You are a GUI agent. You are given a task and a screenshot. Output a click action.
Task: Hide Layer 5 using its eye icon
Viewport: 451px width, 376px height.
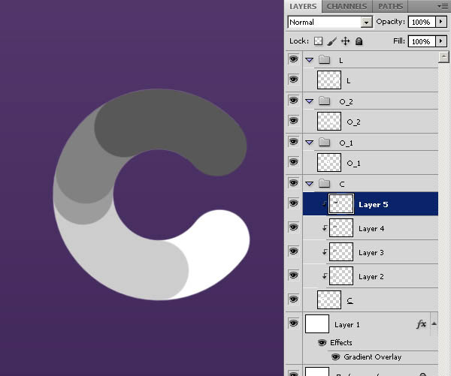click(x=293, y=203)
